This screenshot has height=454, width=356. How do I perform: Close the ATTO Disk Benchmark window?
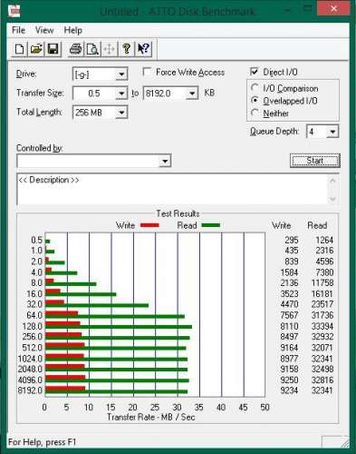pos(333,9)
